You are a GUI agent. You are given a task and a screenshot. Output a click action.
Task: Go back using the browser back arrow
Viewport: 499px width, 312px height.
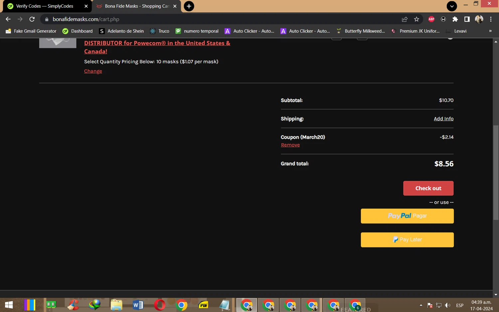tap(8, 19)
